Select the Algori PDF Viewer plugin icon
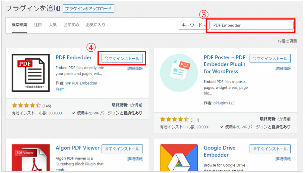This screenshot has width=305, height=173. [x=31, y=158]
